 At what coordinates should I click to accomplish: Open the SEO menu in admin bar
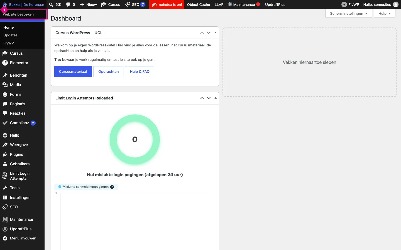tap(135, 4)
